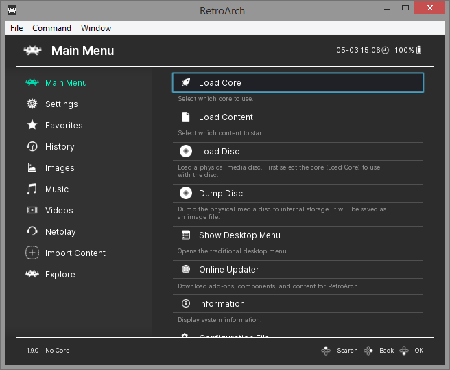The width and height of the screenshot is (450, 370).
Task: Open the Command menu
Action: coord(51,28)
